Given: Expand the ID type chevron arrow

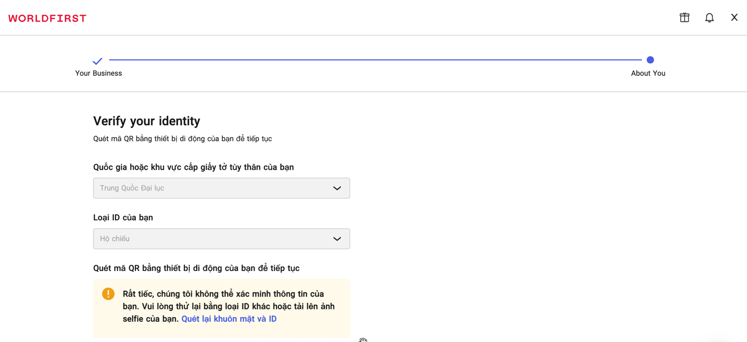Looking at the screenshot, I should pyautogui.click(x=337, y=239).
